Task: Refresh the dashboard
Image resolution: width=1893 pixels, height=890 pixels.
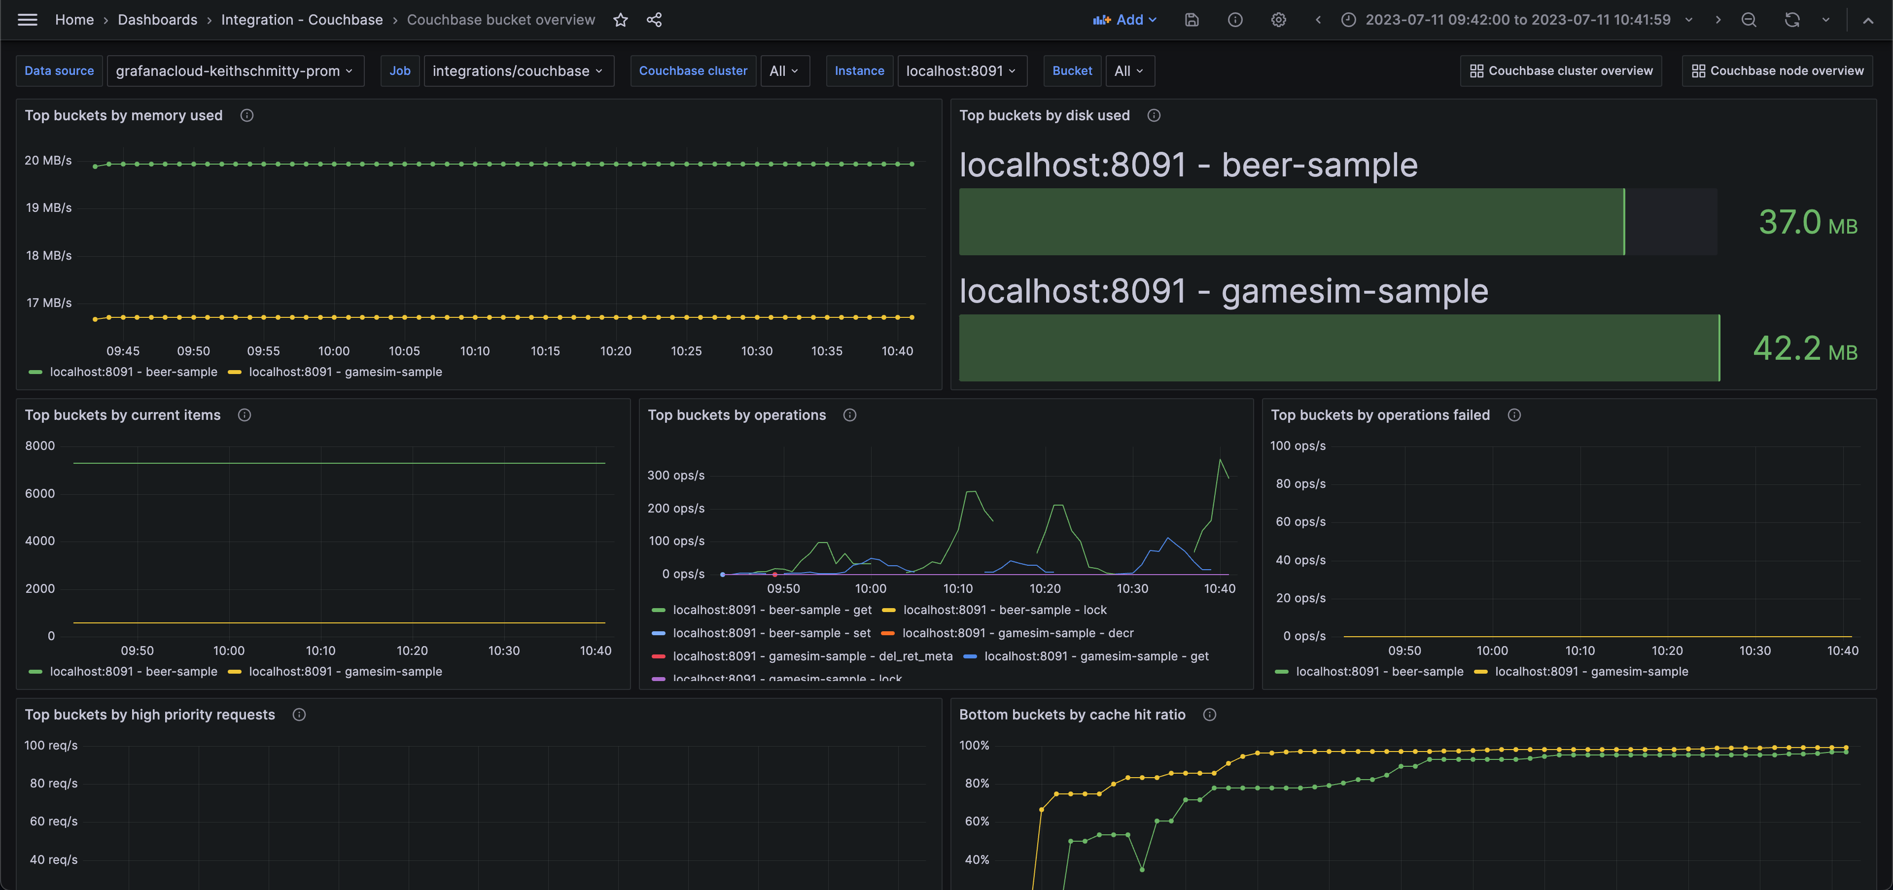Action: coord(1791,20)
